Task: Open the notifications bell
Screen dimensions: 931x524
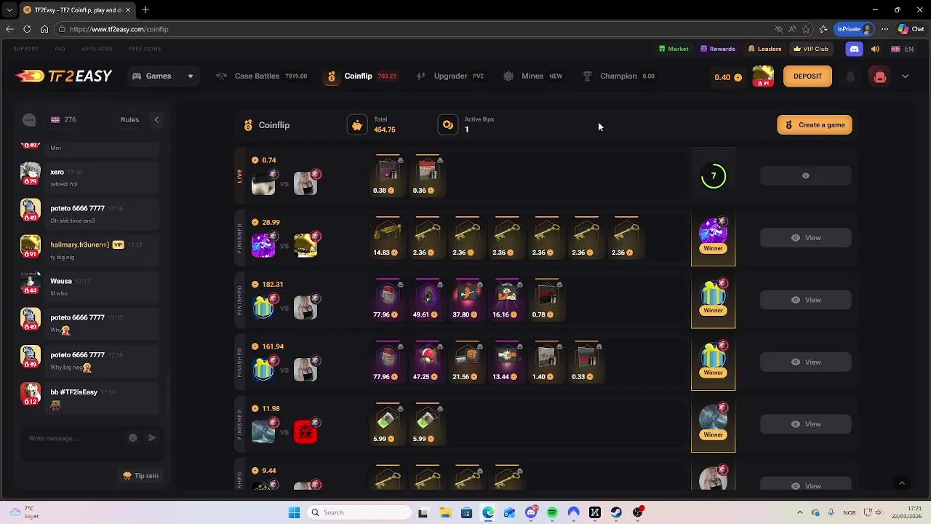Action: coord(850,76)
